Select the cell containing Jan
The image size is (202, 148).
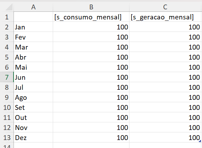tap(33, 27)
